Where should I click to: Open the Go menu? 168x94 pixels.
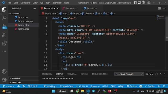(x=42, y=3)
